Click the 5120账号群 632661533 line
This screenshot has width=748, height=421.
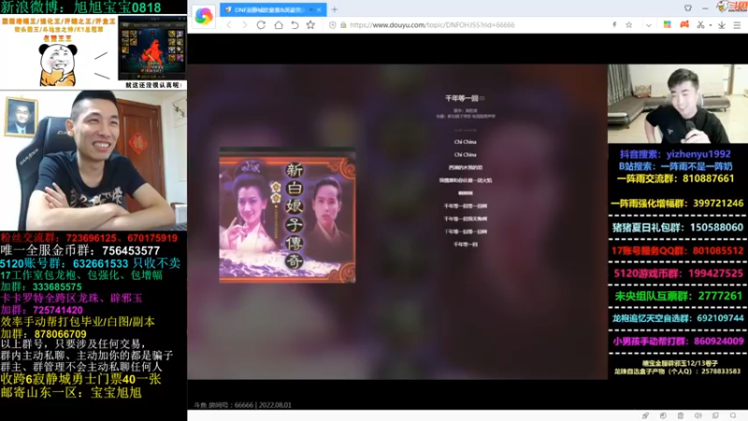[x=90, y=264]
